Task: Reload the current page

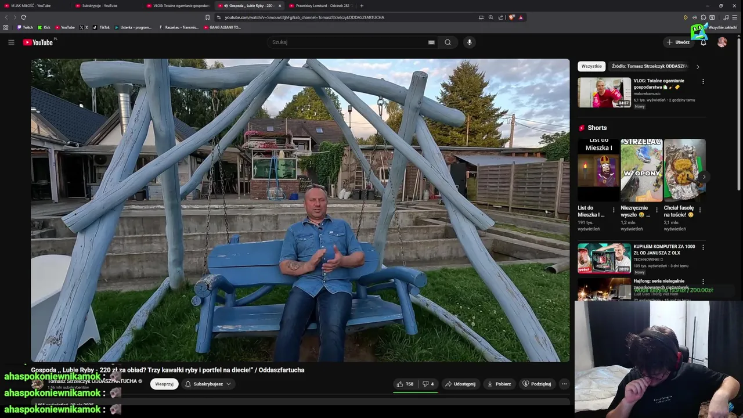Action: [24, 17]
